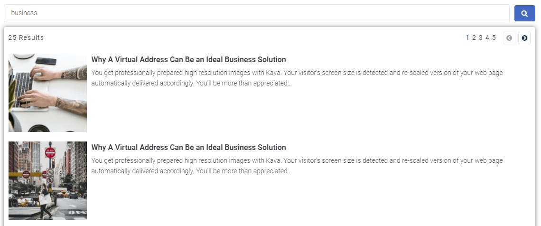Click the magnifier search button
This screenshot has height=226, width=541.
coord(524,13)
